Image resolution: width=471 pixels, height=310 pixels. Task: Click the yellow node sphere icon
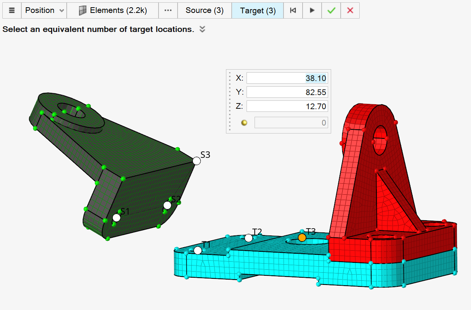pyautogui.click(x=244, y=122)
